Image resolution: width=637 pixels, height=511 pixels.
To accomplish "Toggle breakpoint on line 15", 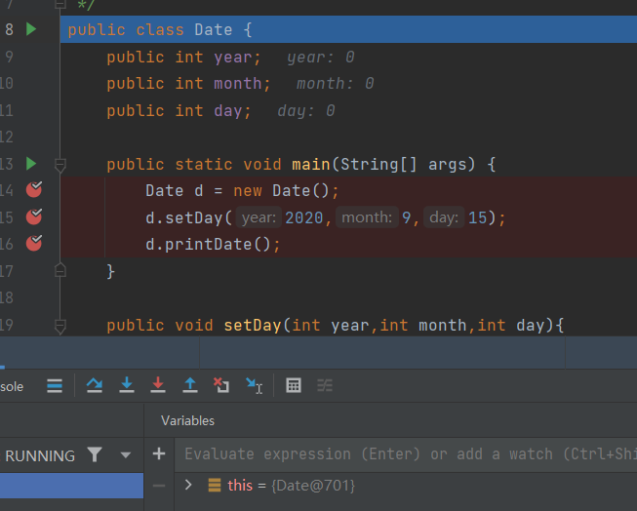I will 34,216.
